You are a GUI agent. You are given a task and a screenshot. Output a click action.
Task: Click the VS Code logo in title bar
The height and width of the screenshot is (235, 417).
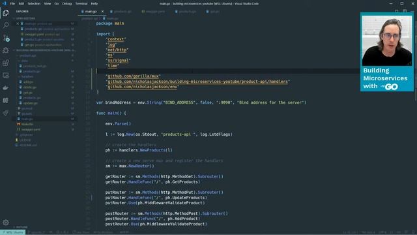(4, 3)
